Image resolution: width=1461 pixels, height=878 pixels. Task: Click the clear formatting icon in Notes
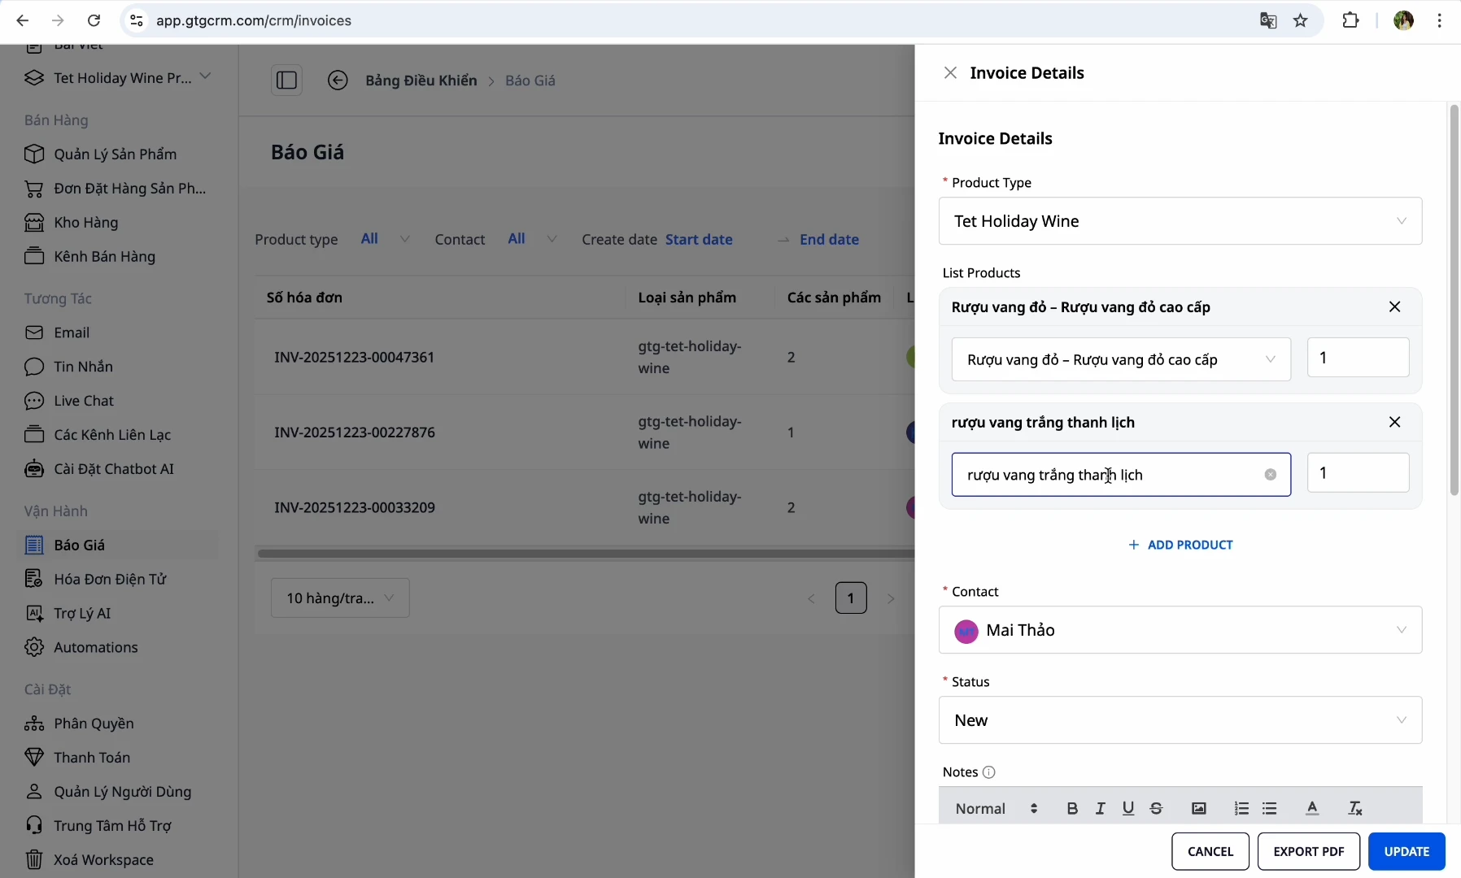[1355, 808]
